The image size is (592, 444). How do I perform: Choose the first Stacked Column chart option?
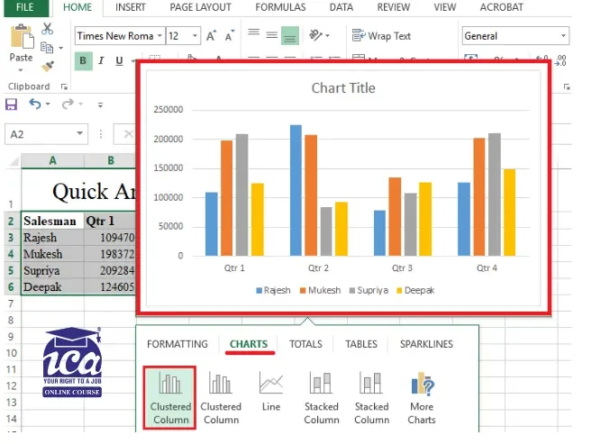point(322,397)
